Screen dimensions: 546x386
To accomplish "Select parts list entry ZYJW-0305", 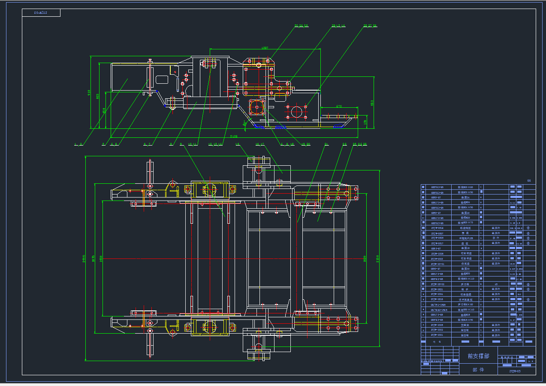I will pyautogui.click(x=437, y=325).
